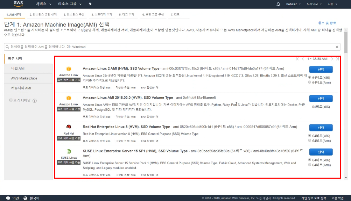
Task: Click the '1 ~ 38/38 AMI' pagination count
Action: point(317,59)
